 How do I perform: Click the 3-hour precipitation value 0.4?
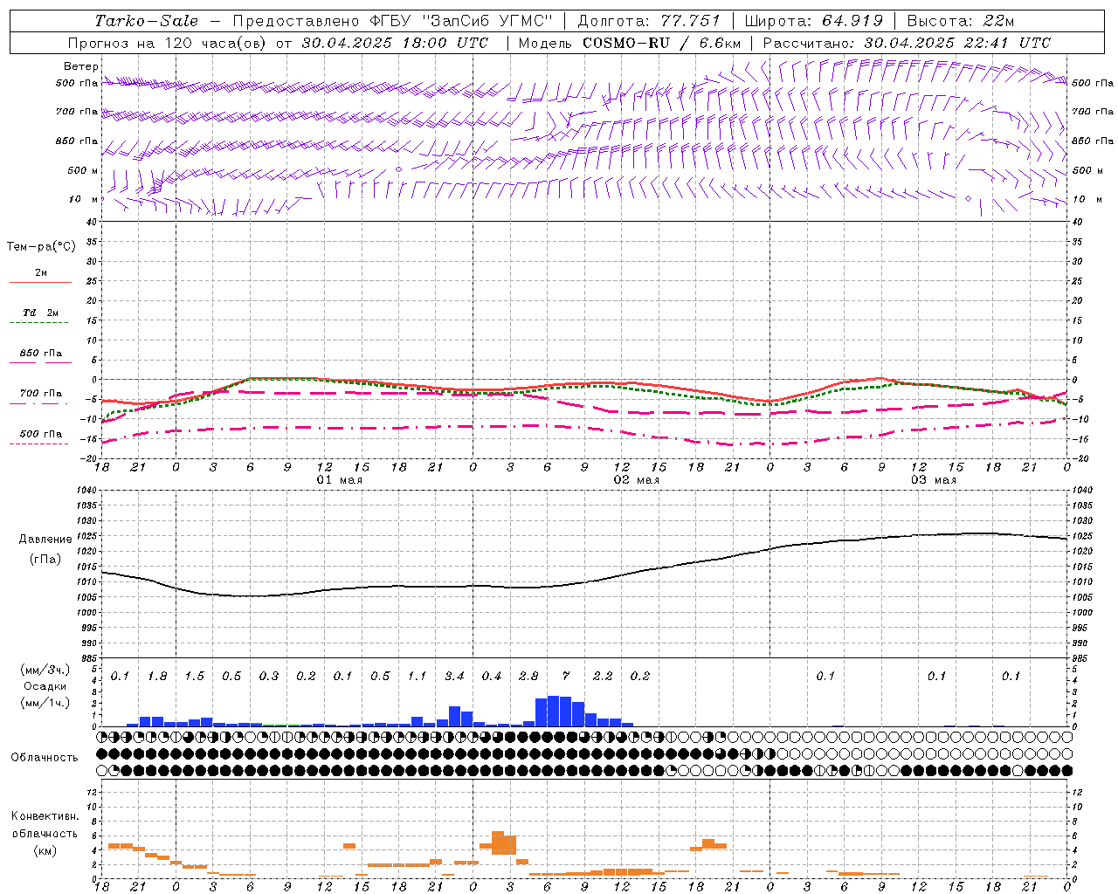pyautogui.click(x=491, y=677)
